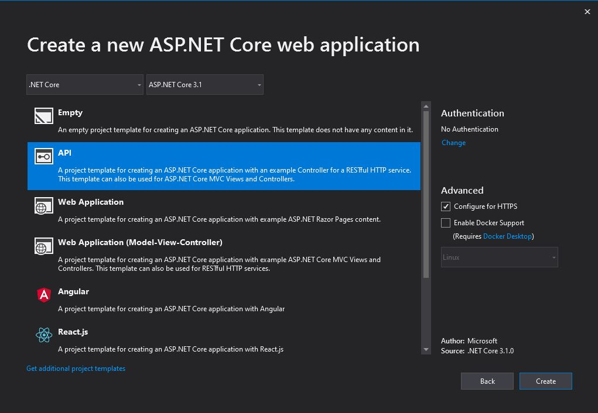
Task: Enable Docker Support checkbox
Action: (x=446, y=223)
